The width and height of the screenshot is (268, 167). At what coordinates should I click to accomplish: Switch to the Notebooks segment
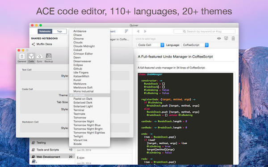[x=45, y=31]
